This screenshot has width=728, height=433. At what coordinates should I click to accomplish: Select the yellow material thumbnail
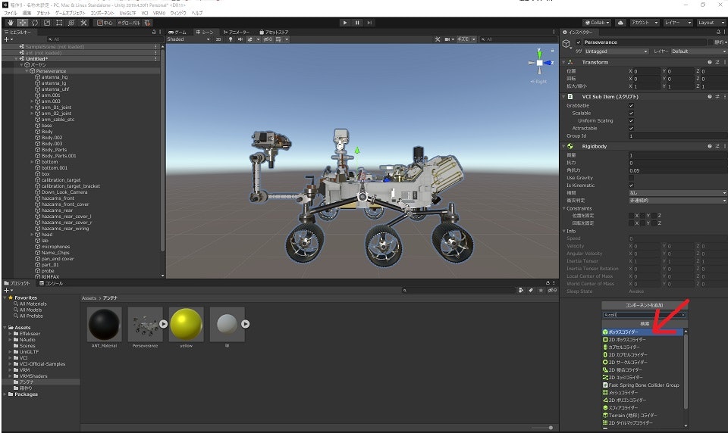(186, 326)
